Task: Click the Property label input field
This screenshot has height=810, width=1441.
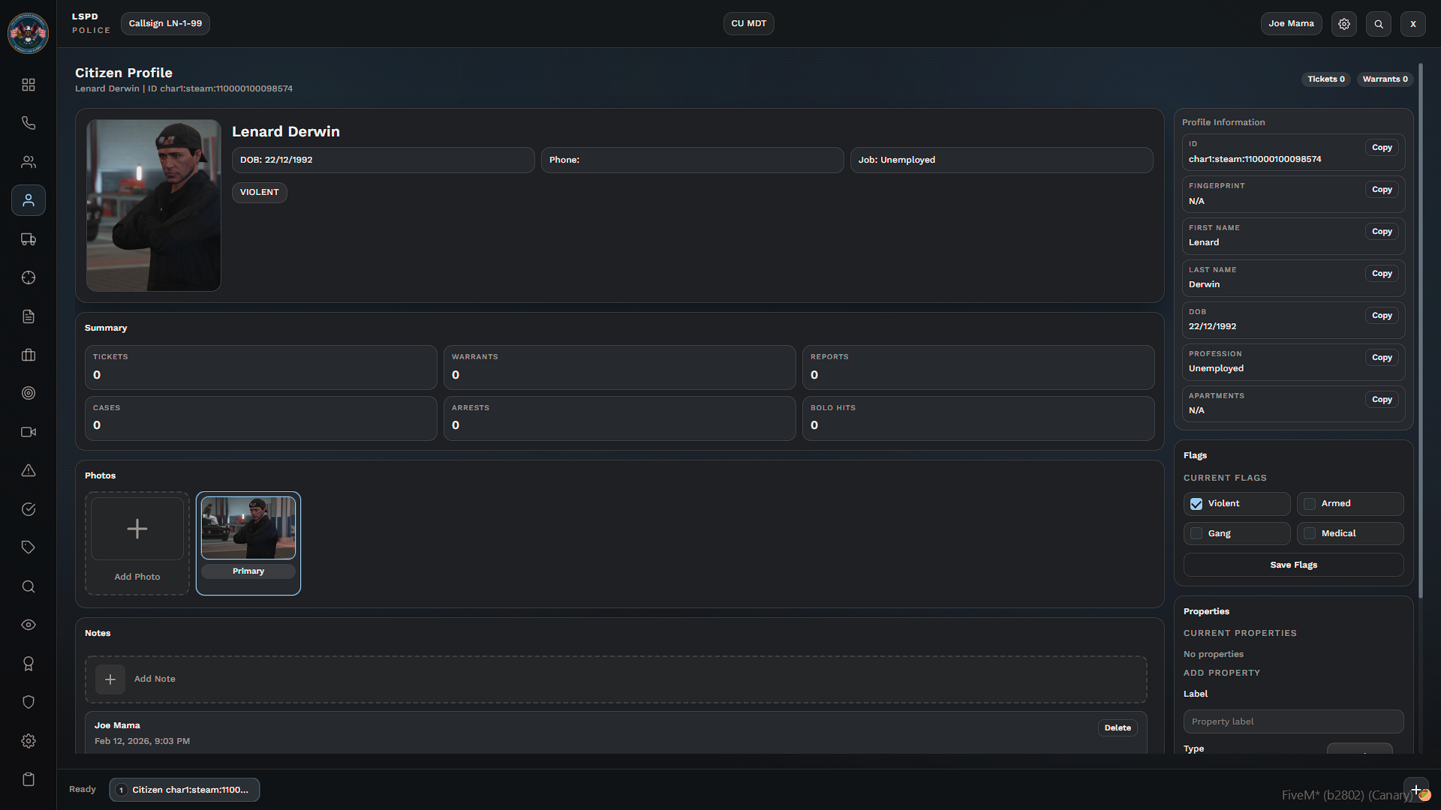Action: click(1293, 721)
